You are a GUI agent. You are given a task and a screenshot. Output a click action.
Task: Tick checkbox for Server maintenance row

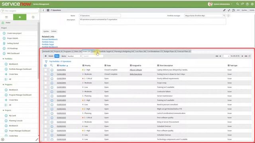pos(46,96)
